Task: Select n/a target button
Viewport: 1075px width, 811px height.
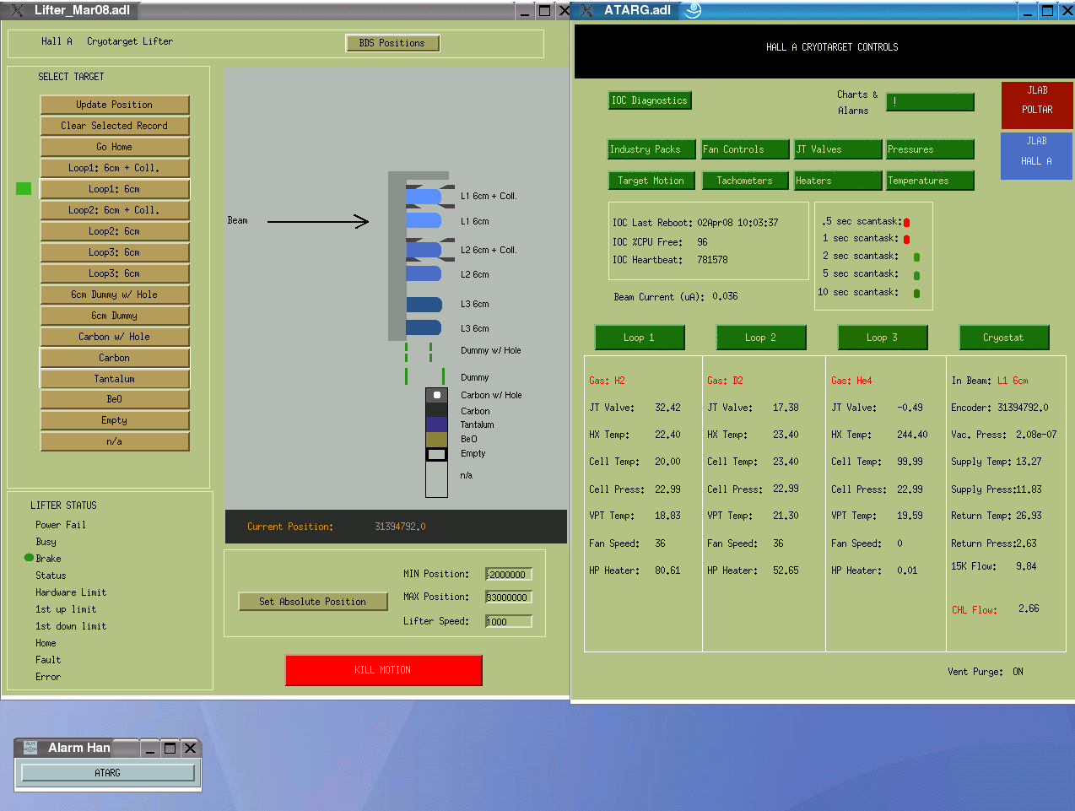Action: pyautogui.click(x=115, y=441)
